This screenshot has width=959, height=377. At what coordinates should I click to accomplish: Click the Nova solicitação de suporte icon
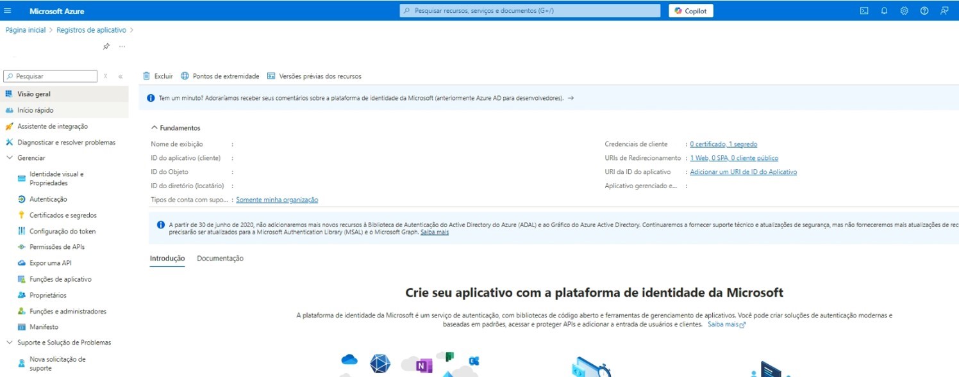22,363
